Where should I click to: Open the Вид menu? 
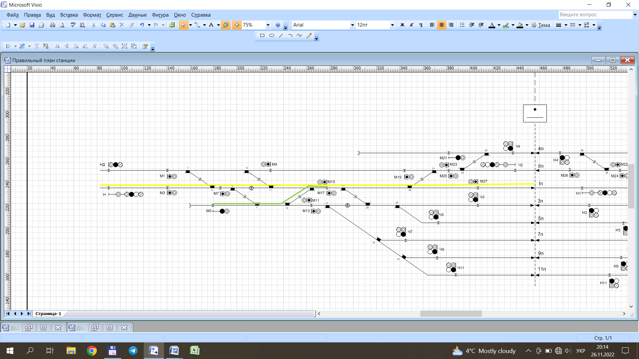click(x=51, y=15)
